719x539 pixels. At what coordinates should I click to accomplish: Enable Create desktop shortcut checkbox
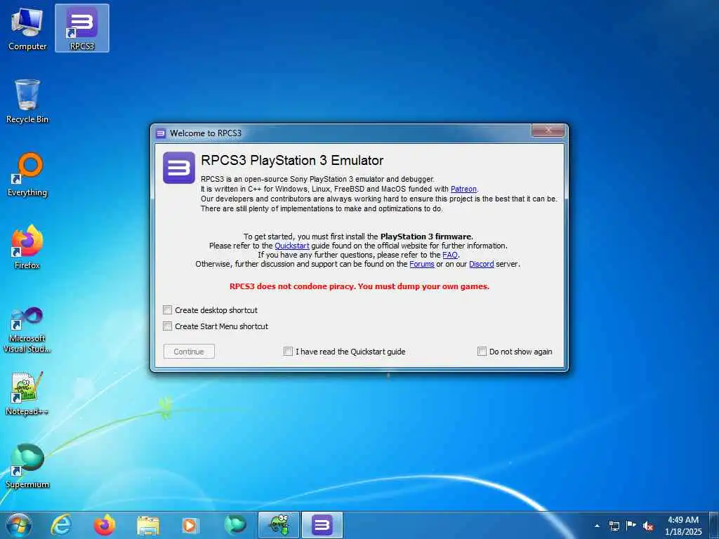tap(167, 310)
